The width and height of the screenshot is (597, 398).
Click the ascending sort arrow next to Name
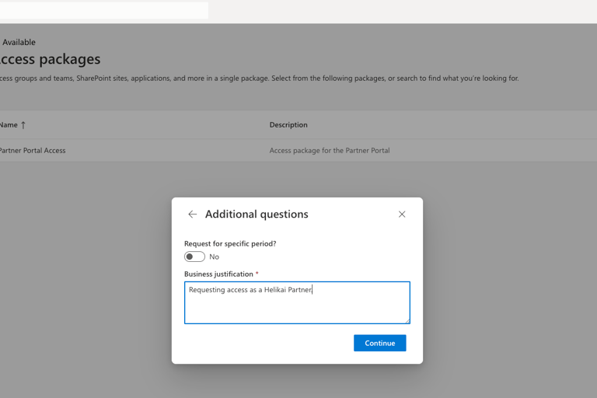point(23,125)
